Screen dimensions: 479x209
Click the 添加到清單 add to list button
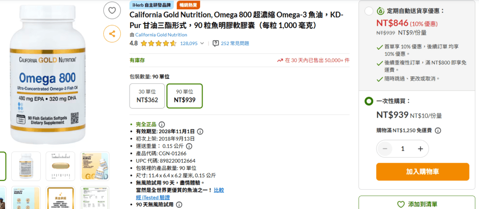click(x=417, y=204)
